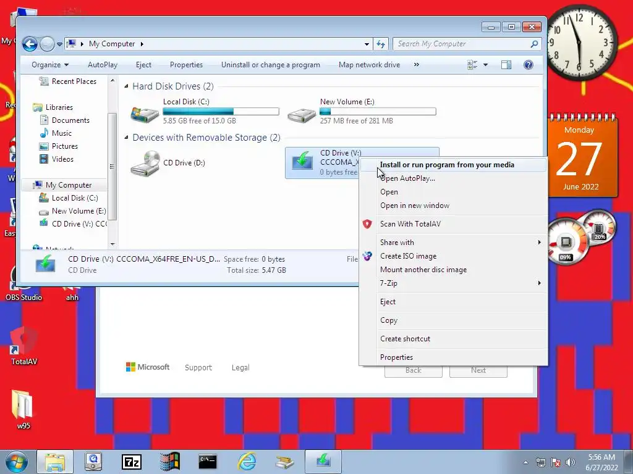Expand the address bar history dropdown

pyautogui.click(x=367, y=44)
